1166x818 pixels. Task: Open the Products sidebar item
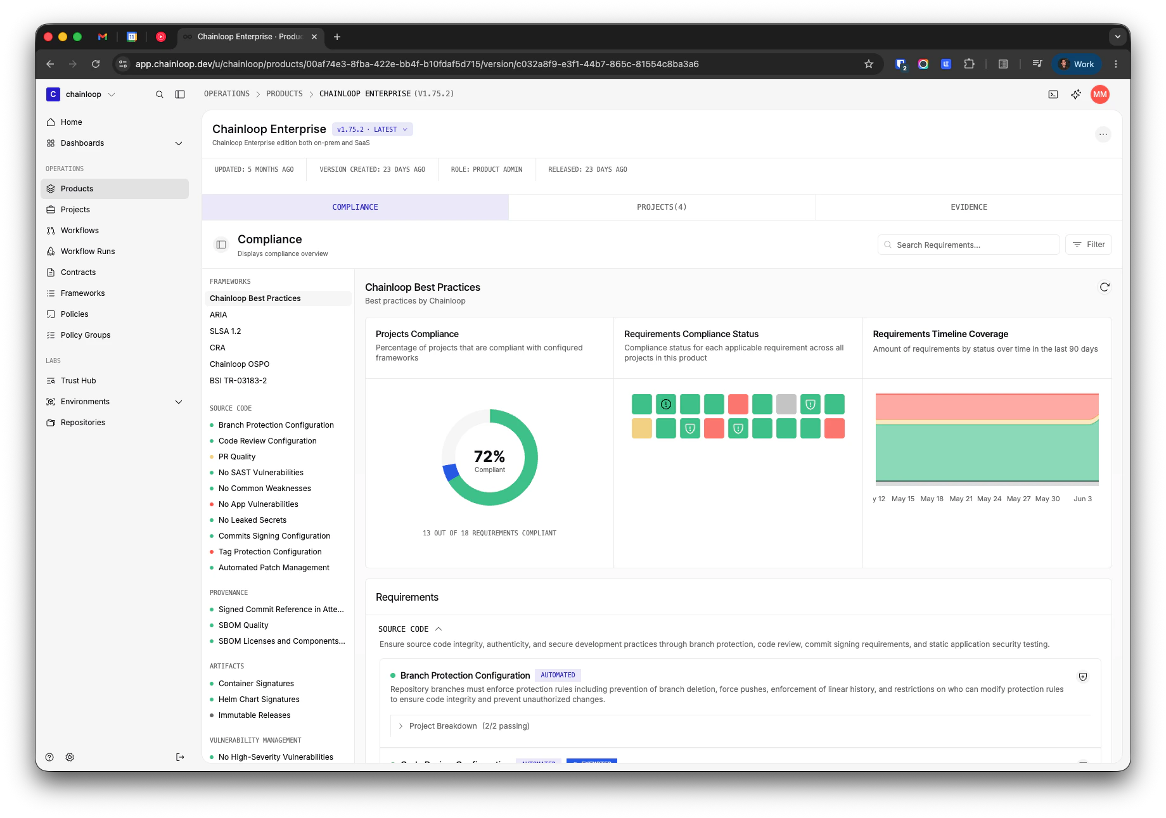(x=115, y=189)
